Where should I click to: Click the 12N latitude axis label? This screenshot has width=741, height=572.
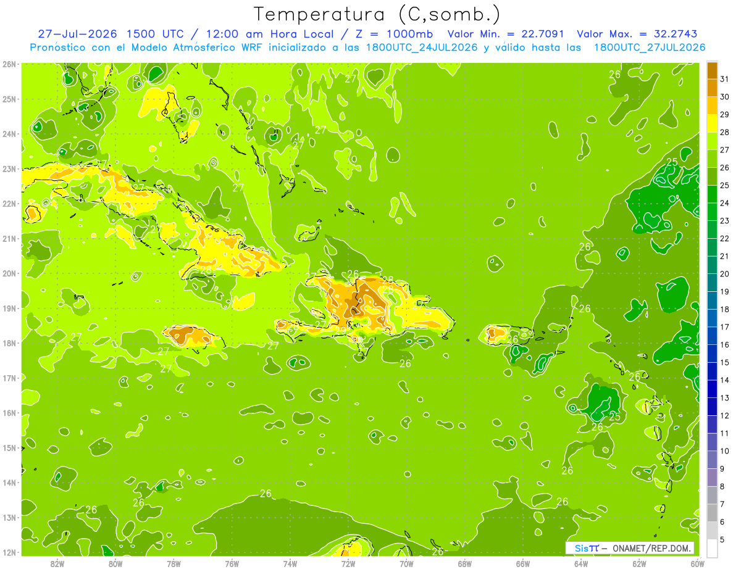(9, 552)
